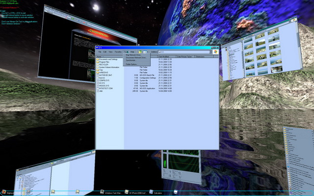Sort by the Date Modified column header
The width and height of the screenshot is (314, 196).
(x=167, y=57)
